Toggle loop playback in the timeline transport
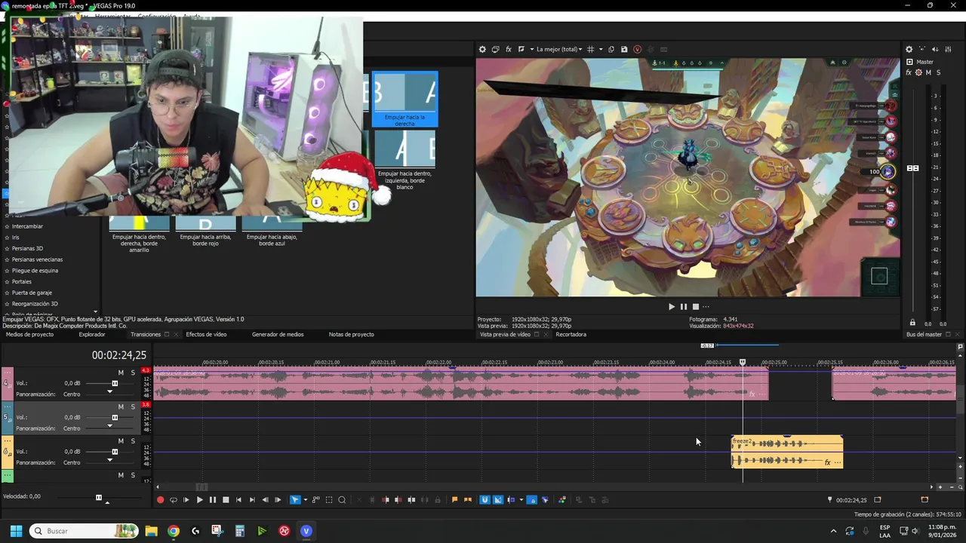 tap(174, 500)
